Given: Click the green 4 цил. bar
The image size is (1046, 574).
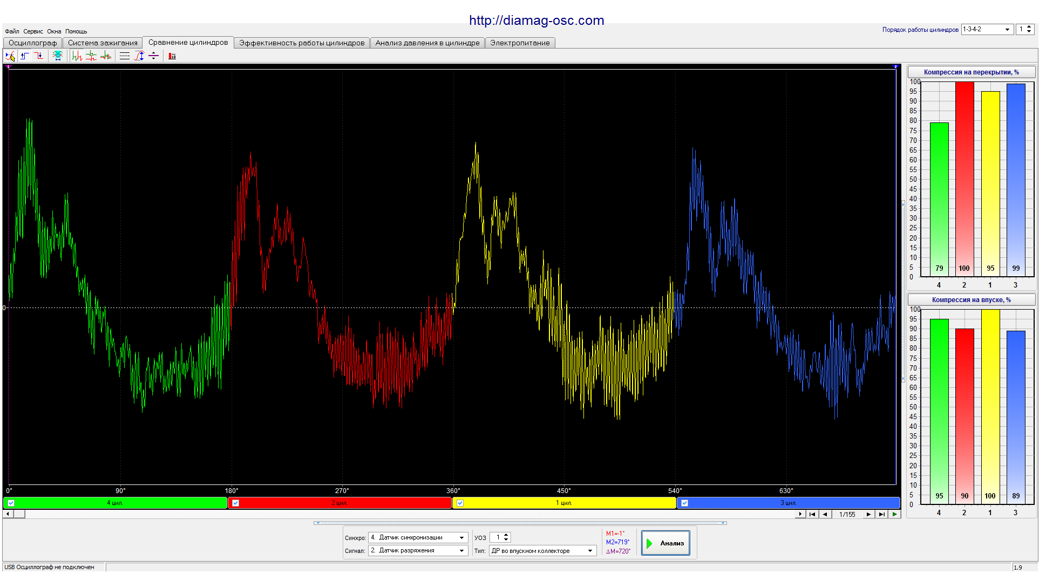Looking at the screenshot, I should (115, 503).
